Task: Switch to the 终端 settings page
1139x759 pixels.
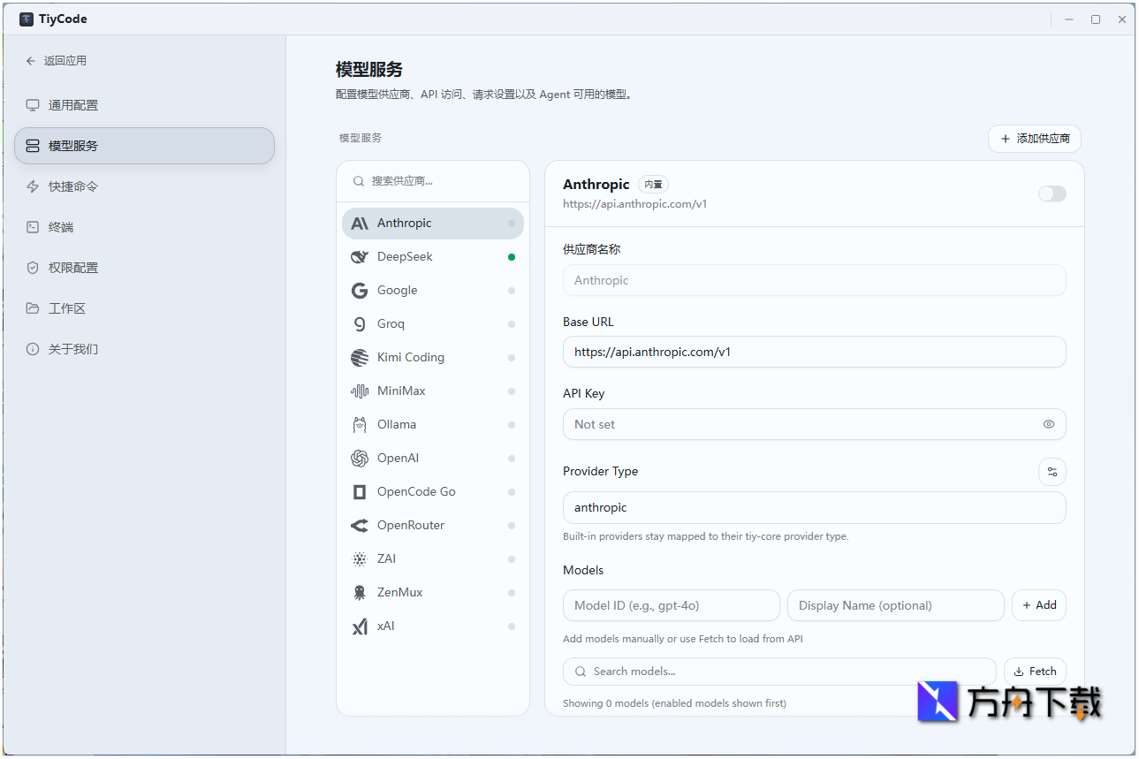Action: 144,227
